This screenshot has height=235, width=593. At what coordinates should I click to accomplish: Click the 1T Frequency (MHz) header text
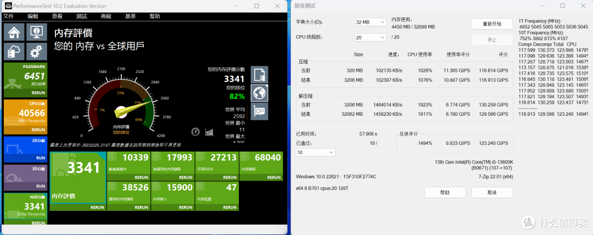[x=540, y=21]
